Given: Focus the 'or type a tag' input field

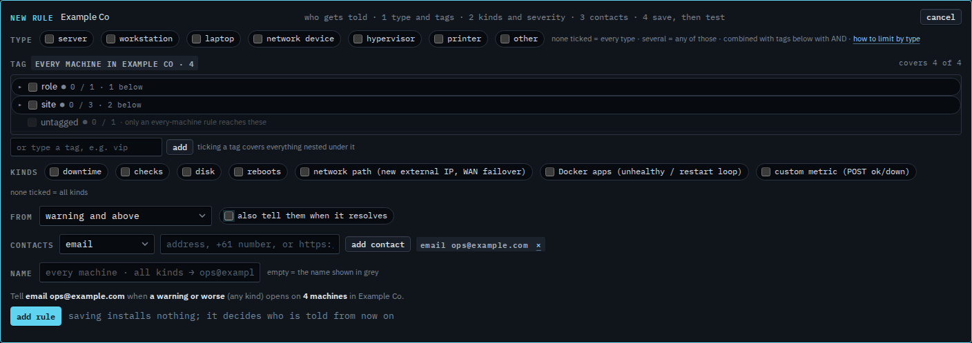Looking at the screenshot, I should click(86, 147).
